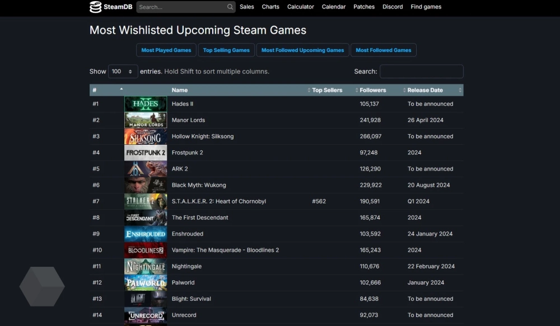Screen dimensions: 560x326
Task: Click the Top Selling Games button
Action: pos(226,50)
